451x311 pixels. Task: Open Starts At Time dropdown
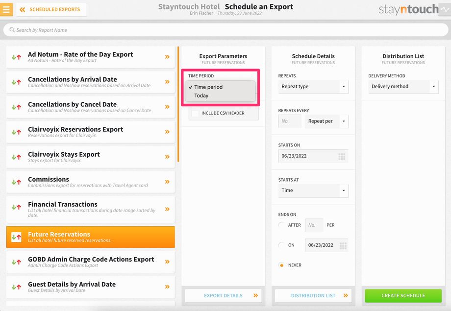point(313,191)
